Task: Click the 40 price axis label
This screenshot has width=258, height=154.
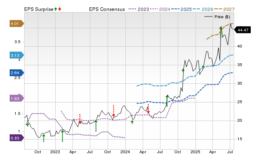Action: pos(239,46)
